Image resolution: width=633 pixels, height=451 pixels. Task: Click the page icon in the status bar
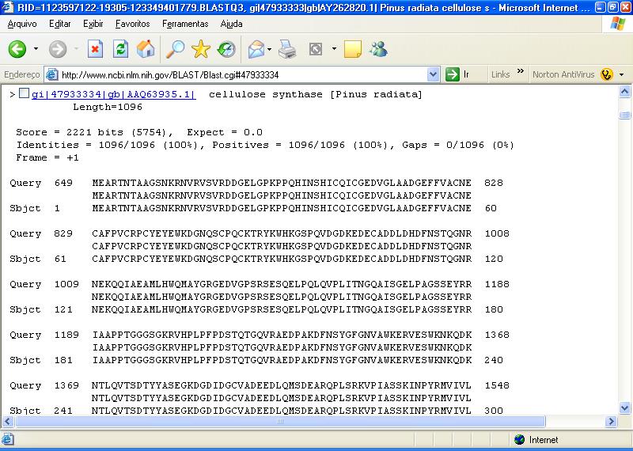tap(8, 439)
